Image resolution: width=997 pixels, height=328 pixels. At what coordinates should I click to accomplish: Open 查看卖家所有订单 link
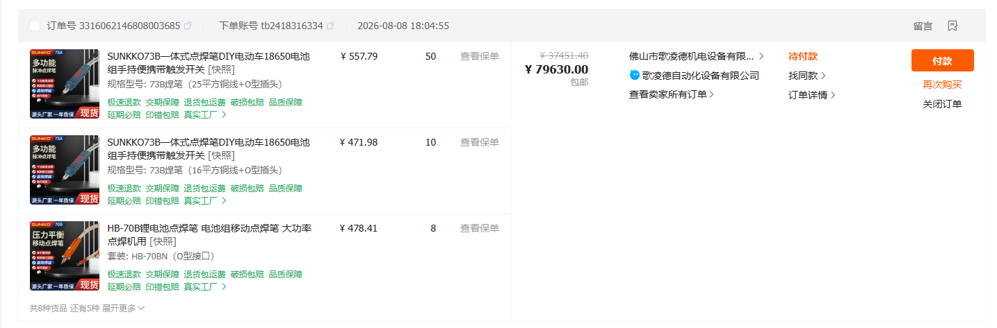672,94
